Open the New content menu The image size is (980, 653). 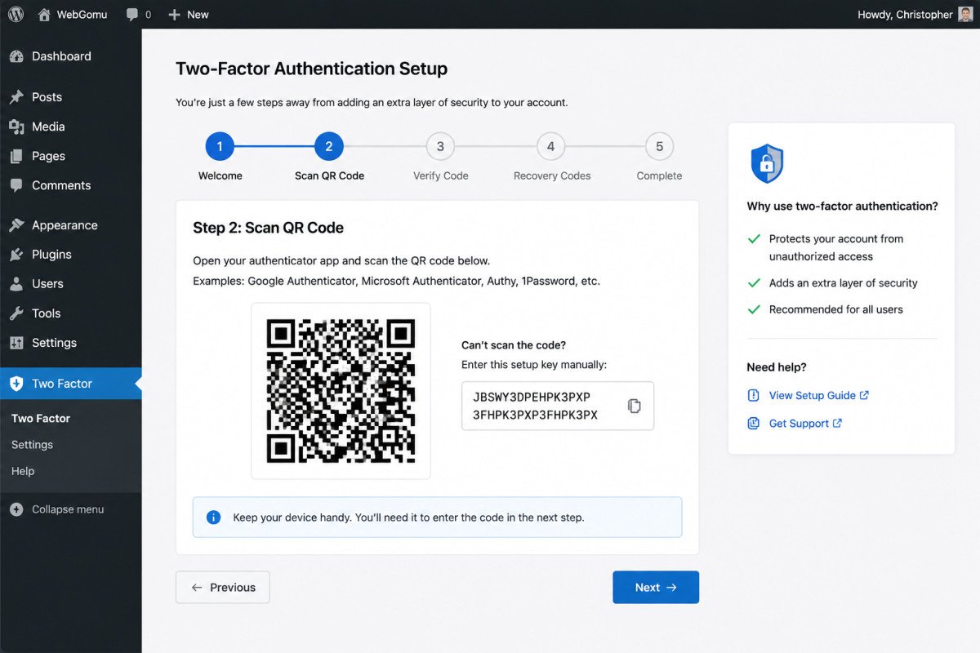pos(189,14)
